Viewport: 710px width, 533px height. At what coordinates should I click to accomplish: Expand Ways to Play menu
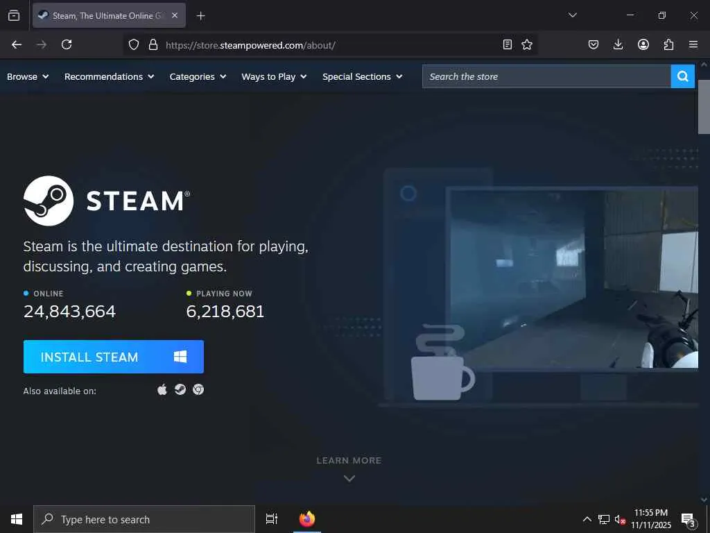point(274,76)
